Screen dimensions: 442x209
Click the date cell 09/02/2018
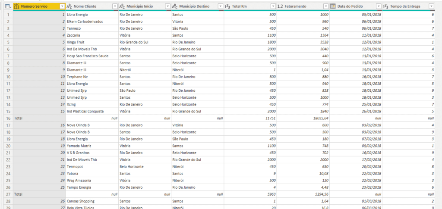tap(356, 146)
